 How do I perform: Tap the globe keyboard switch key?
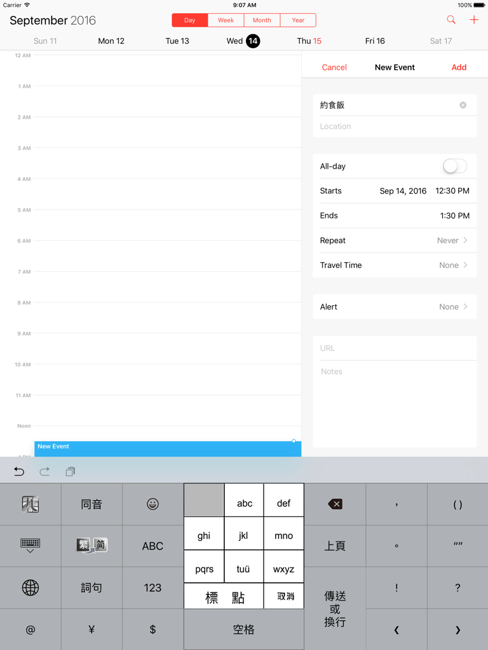30,587
